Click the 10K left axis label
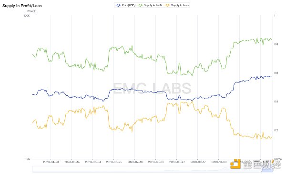The width and height of the screenshot is (286, 174). tap(27, 159)
